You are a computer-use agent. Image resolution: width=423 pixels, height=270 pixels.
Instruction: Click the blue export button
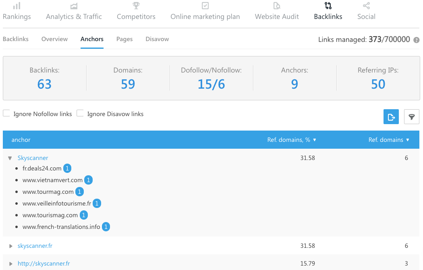coord(391,117)
